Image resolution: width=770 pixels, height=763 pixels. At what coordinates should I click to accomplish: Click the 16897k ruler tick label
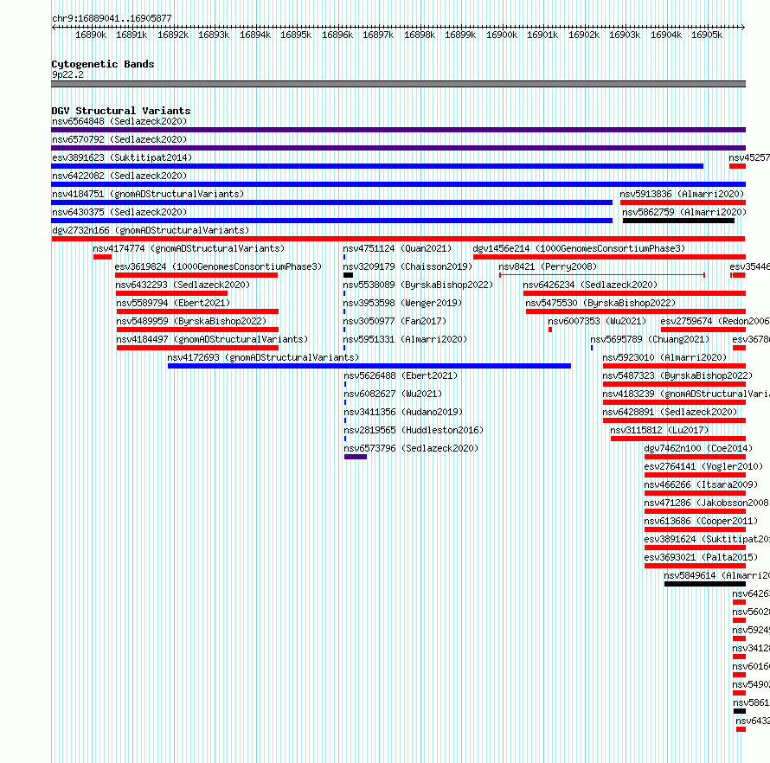click(x=378, y=35)
